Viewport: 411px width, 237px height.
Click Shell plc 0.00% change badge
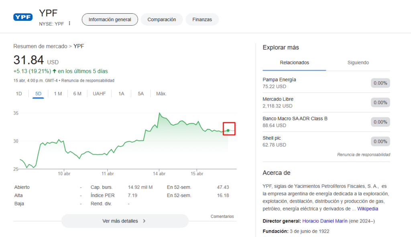click(x=380, y=141)
